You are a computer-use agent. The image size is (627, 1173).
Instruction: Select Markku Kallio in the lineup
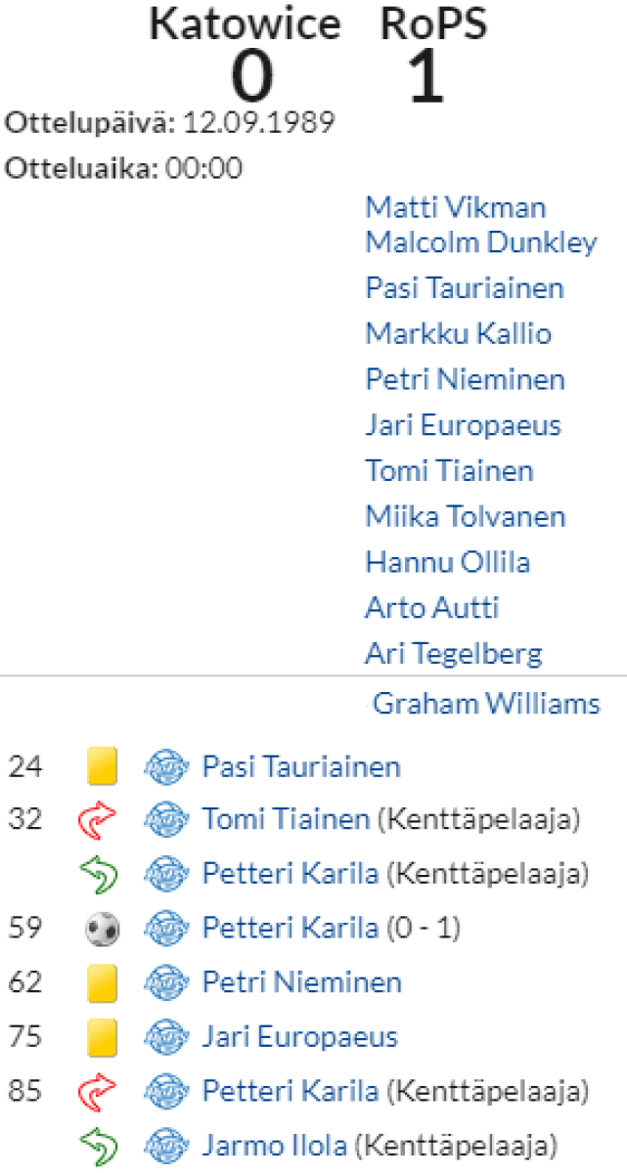[x=458, y=334]
